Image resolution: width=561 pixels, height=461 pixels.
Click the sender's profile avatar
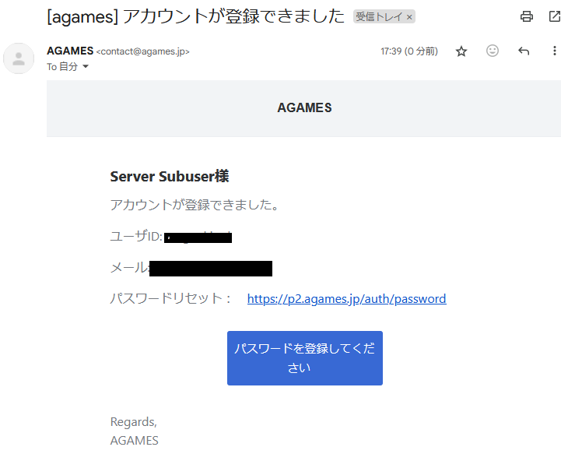19,58
